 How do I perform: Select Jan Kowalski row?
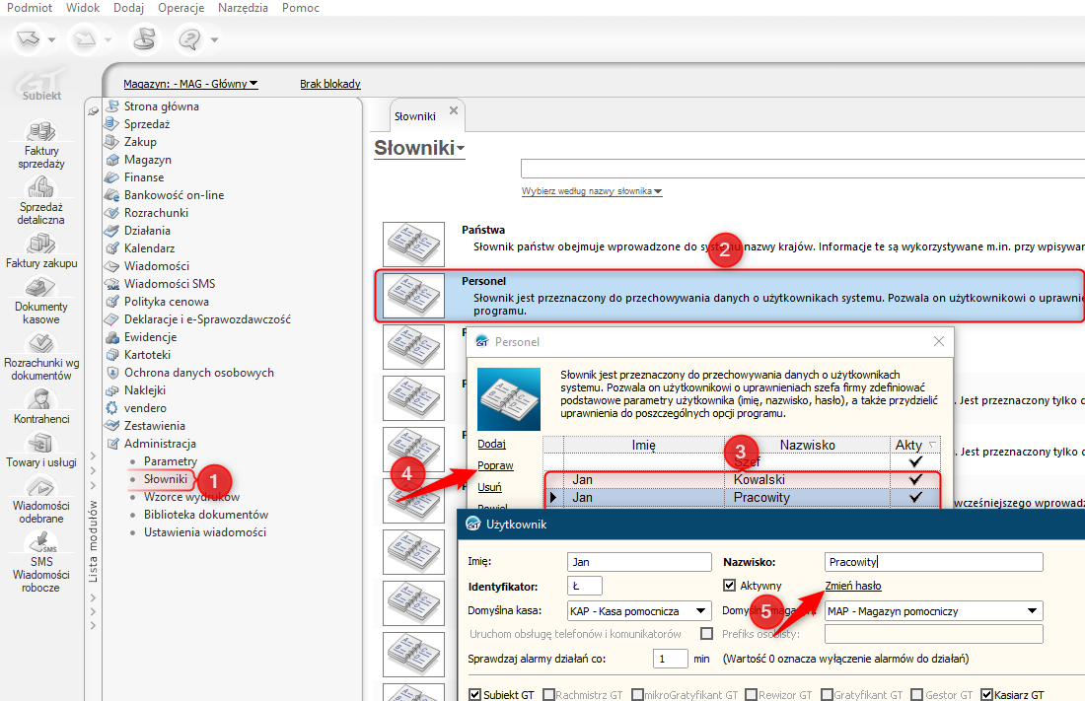pos(743,479)
